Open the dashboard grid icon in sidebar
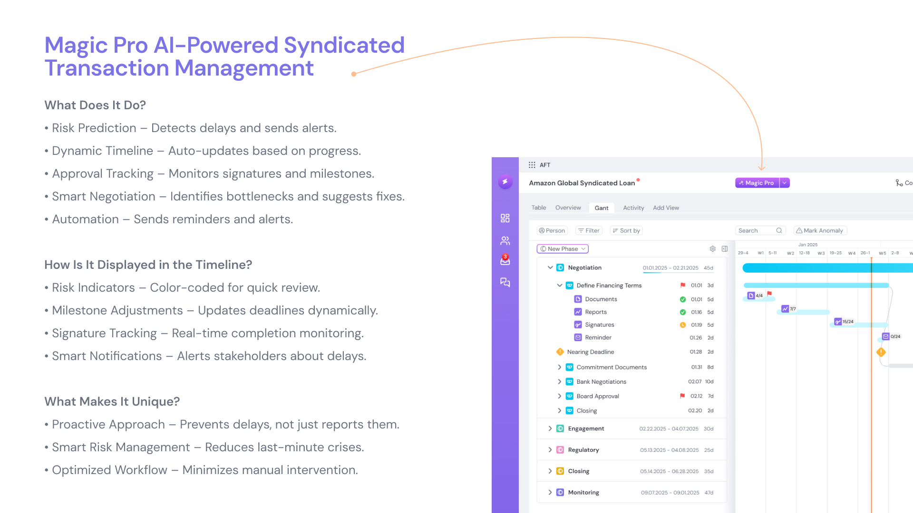The height and width of the screenshot is (513, 913). click(505, 218)
